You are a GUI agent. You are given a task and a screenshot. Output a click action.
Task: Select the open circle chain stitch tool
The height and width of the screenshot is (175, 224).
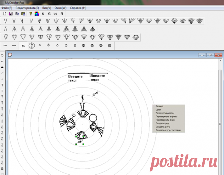point(2,55)
